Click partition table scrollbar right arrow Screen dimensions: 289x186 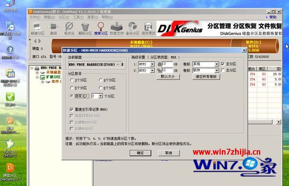coord(279,122)
